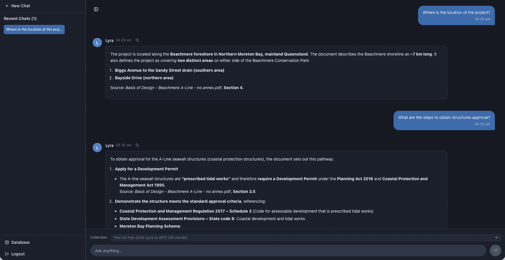Screen dimensions: 505x260
Task: Click the Logout icon in the sidebar
Action: coord(7,254)
